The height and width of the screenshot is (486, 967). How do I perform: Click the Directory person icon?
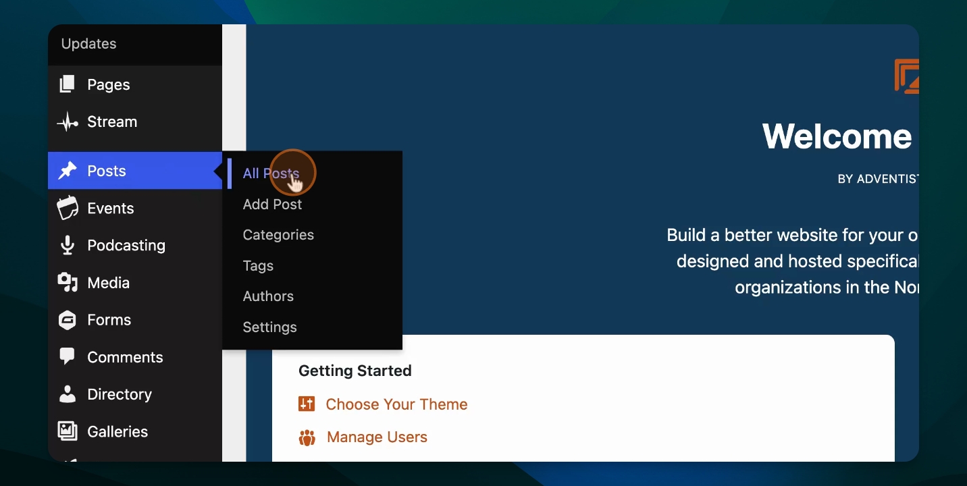pos(67,394)
